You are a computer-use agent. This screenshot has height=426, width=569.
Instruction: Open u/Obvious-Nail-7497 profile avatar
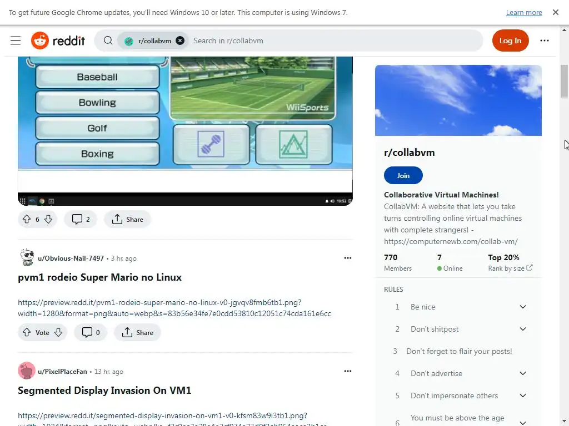pyautogui.click(x=27, y=257)
